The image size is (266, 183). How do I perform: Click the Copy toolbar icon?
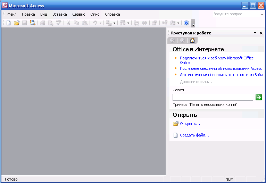tap(77, 23)
